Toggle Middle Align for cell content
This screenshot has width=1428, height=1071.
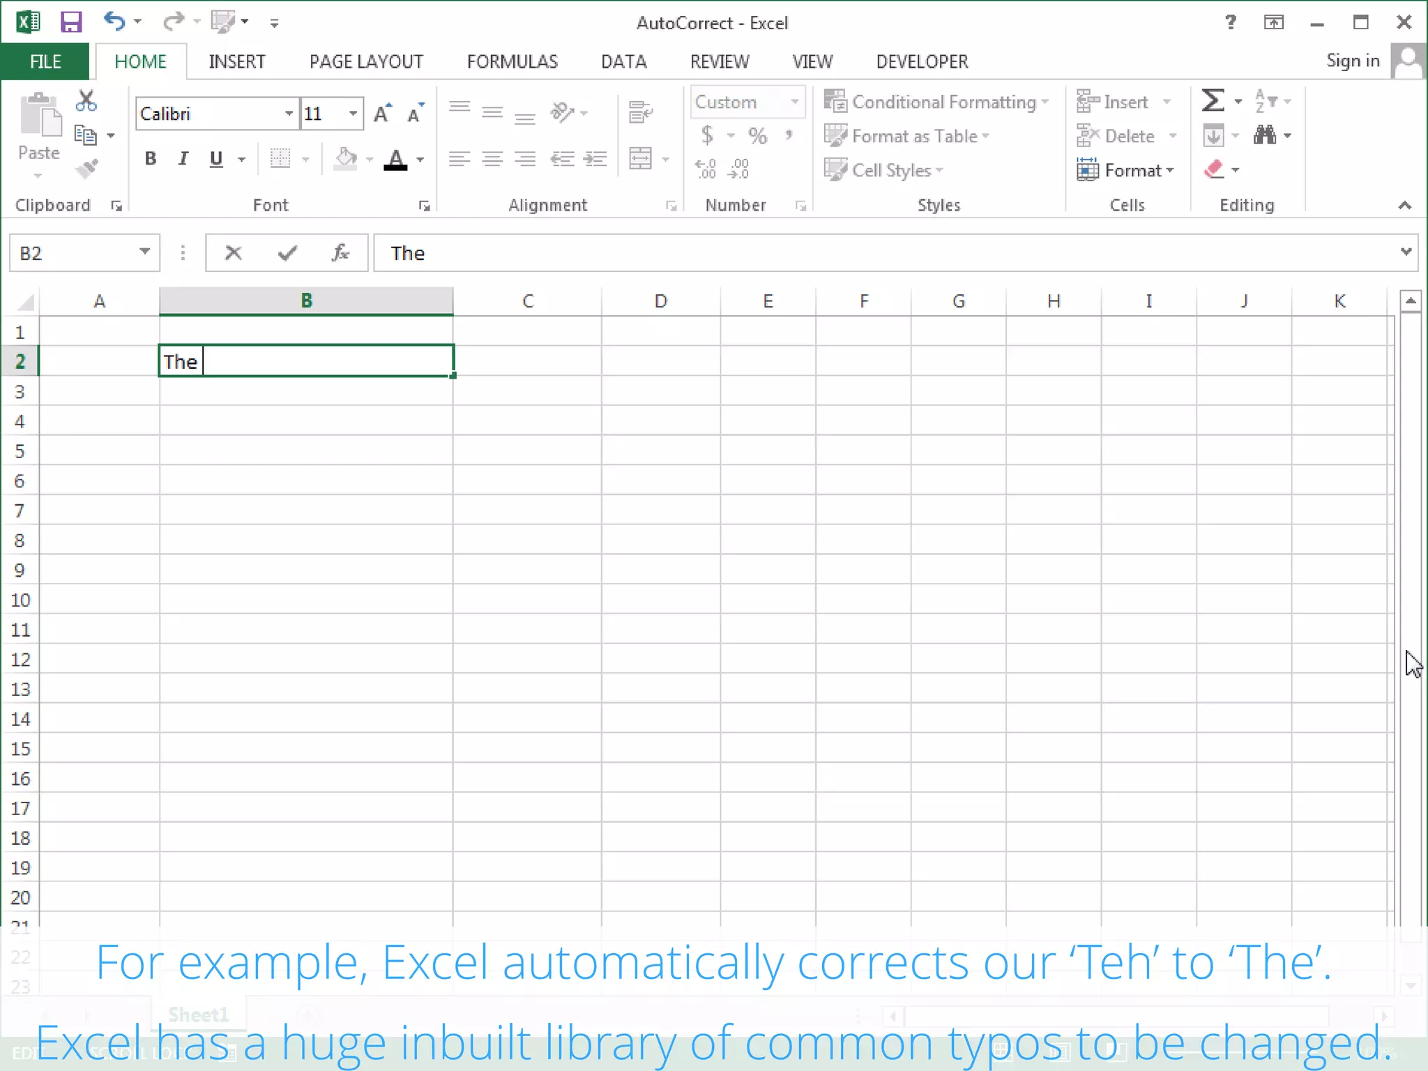coord(492,112)
